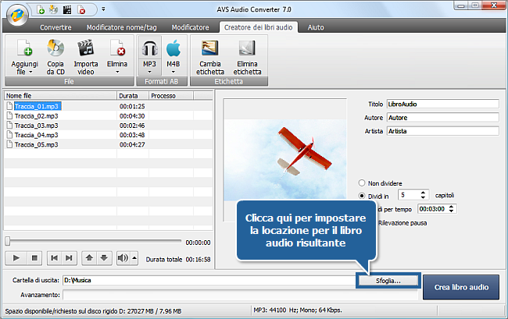Click the Aggiungi file icon
This screenshot has width=508, height=319.
click(x=24, y=48)
